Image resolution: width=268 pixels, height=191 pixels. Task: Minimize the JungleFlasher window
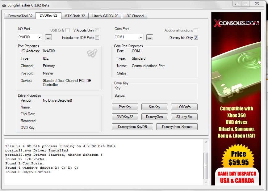(237, 4)
